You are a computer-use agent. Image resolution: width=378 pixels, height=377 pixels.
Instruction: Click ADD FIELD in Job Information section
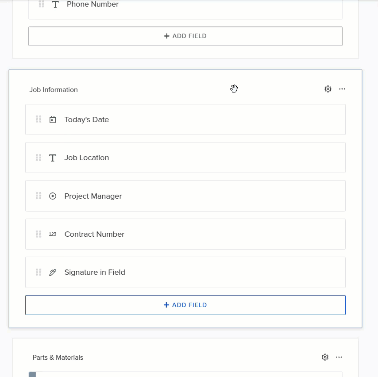coord(185,305)
